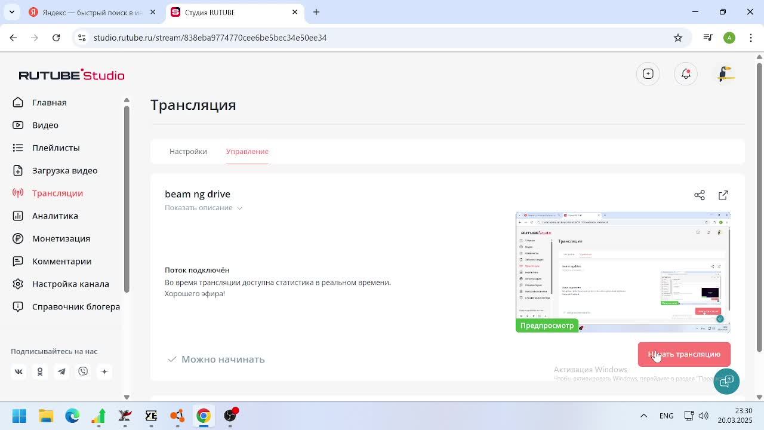Click the beam ng drive stream title

click(x=198, y=194)
